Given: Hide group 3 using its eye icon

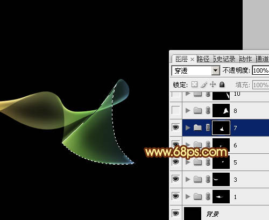Looking at the screenshot, I should (176, 179).
